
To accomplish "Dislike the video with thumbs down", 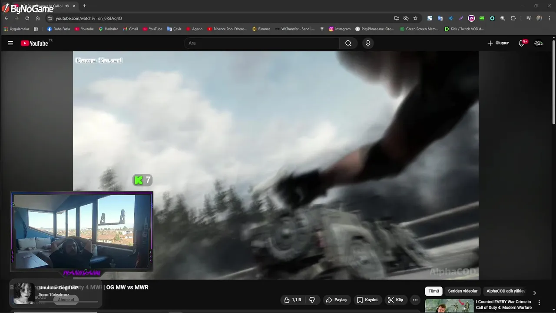I will (x=312, y=300).
